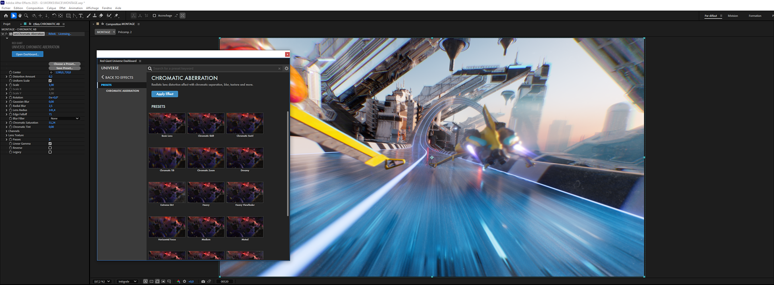Toggle the Linear Gamma checkbox
Screen dimensions: 774x285
click(x=50, y=144)
